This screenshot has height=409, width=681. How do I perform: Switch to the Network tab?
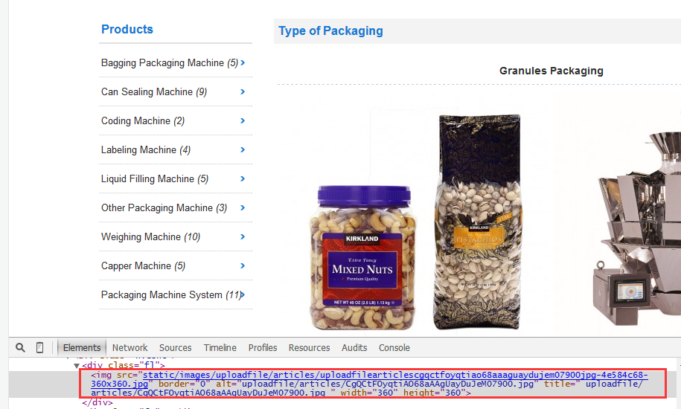130,348
